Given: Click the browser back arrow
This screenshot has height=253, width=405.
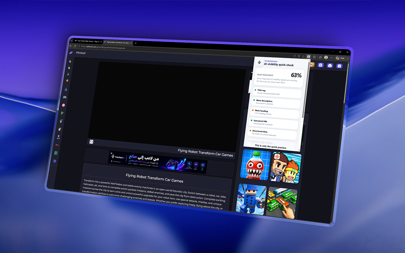Looking at the screenshot, I should click(71, 46).
